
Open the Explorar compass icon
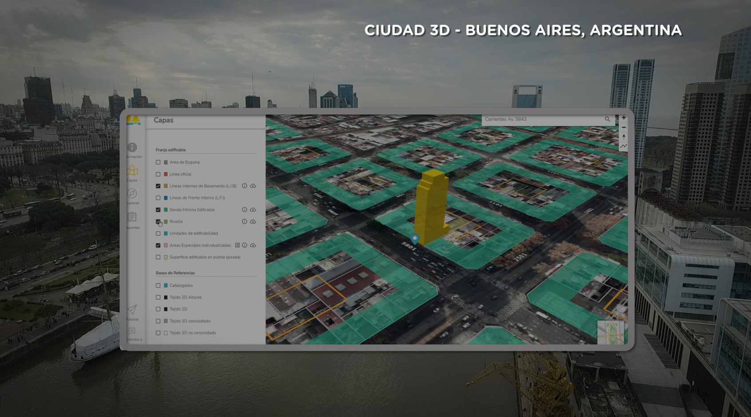pyautogui.click(x=132, y=194)
